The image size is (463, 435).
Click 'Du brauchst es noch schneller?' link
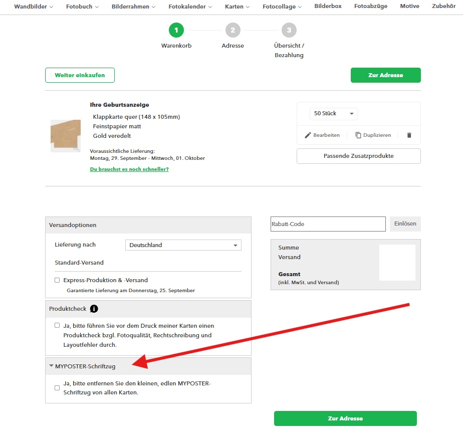coord(129,169)
